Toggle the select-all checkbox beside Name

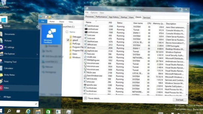pyautogui.click(x=67, y=32)
